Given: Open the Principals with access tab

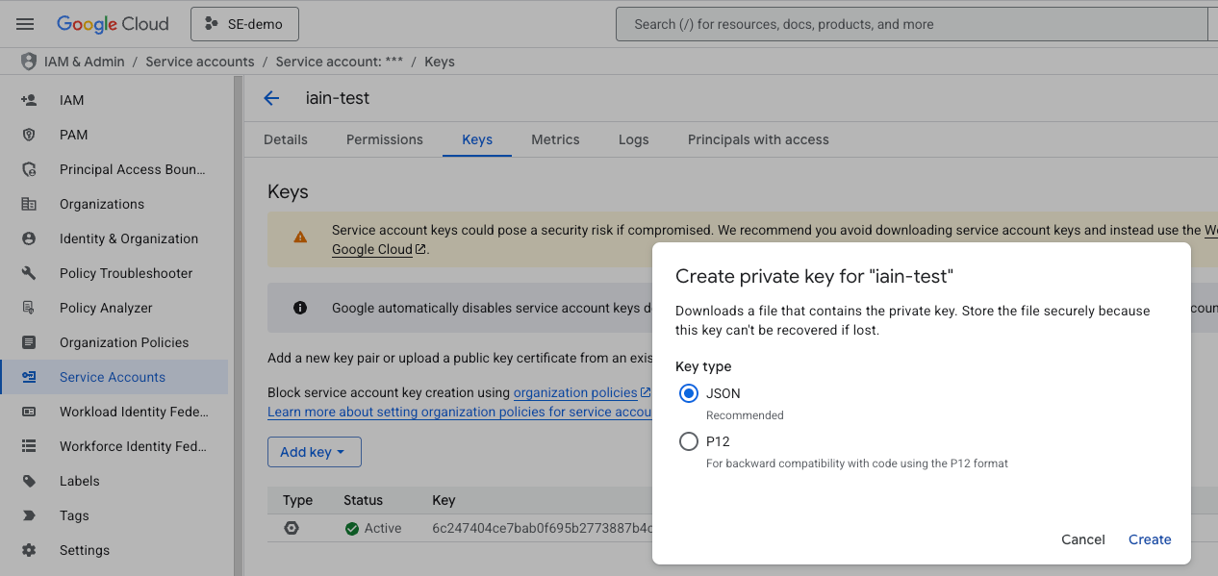Looking at the screenshot, I should click(758, 139).
